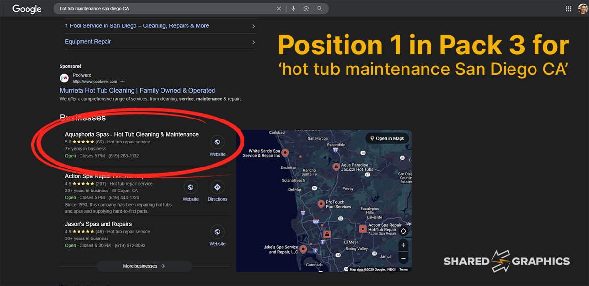Screen dimensions: 589x286
Task: Zoom in on the map
Action: click(403, 245)
